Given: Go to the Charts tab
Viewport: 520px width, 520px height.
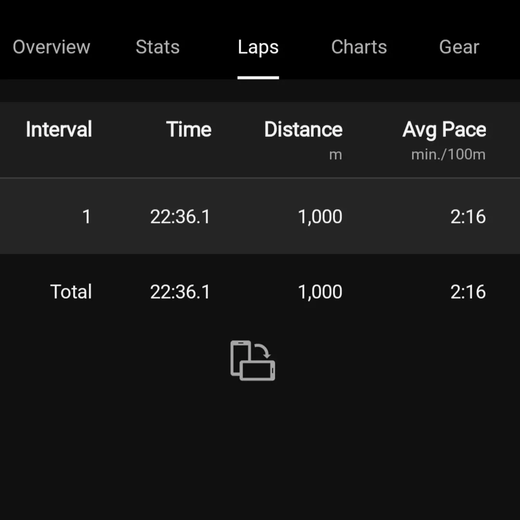Looking at the screenshot, I should [359, 47].
